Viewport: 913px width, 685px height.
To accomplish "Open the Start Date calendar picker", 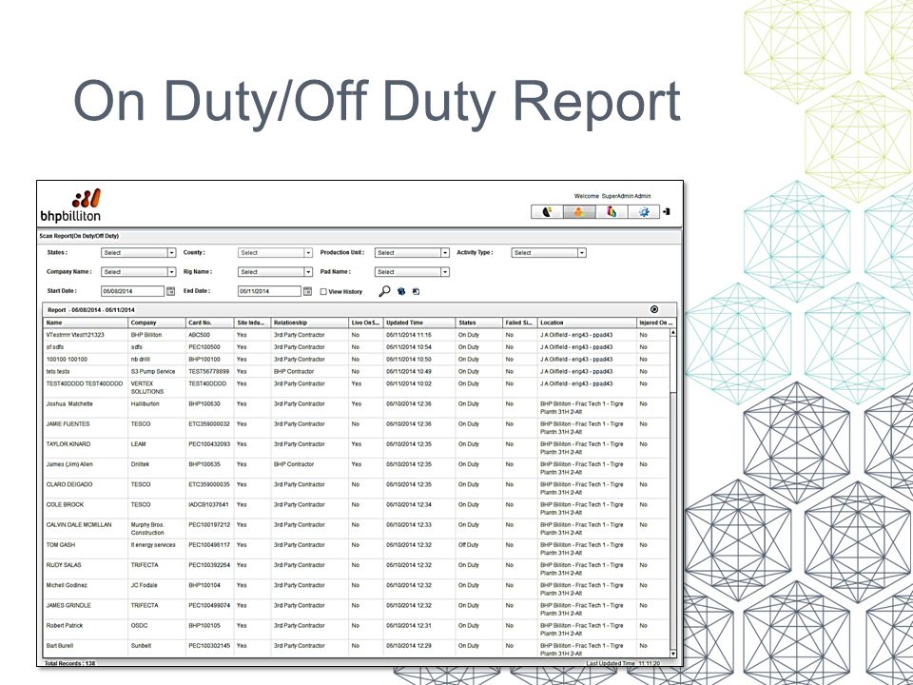I will (x=170, y=291).
